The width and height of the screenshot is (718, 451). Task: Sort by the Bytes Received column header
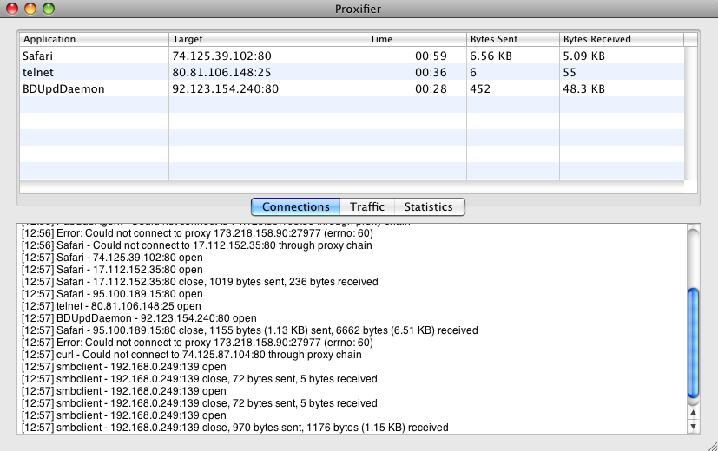point(622,39)
